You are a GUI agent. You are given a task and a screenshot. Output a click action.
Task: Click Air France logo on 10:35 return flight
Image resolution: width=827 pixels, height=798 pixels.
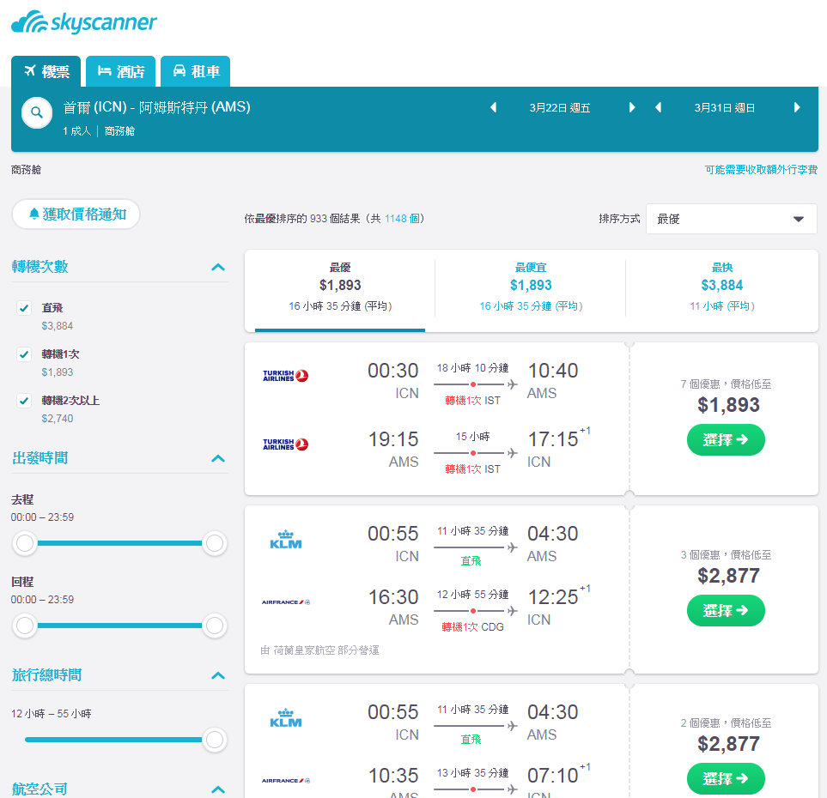coord(286,781)
